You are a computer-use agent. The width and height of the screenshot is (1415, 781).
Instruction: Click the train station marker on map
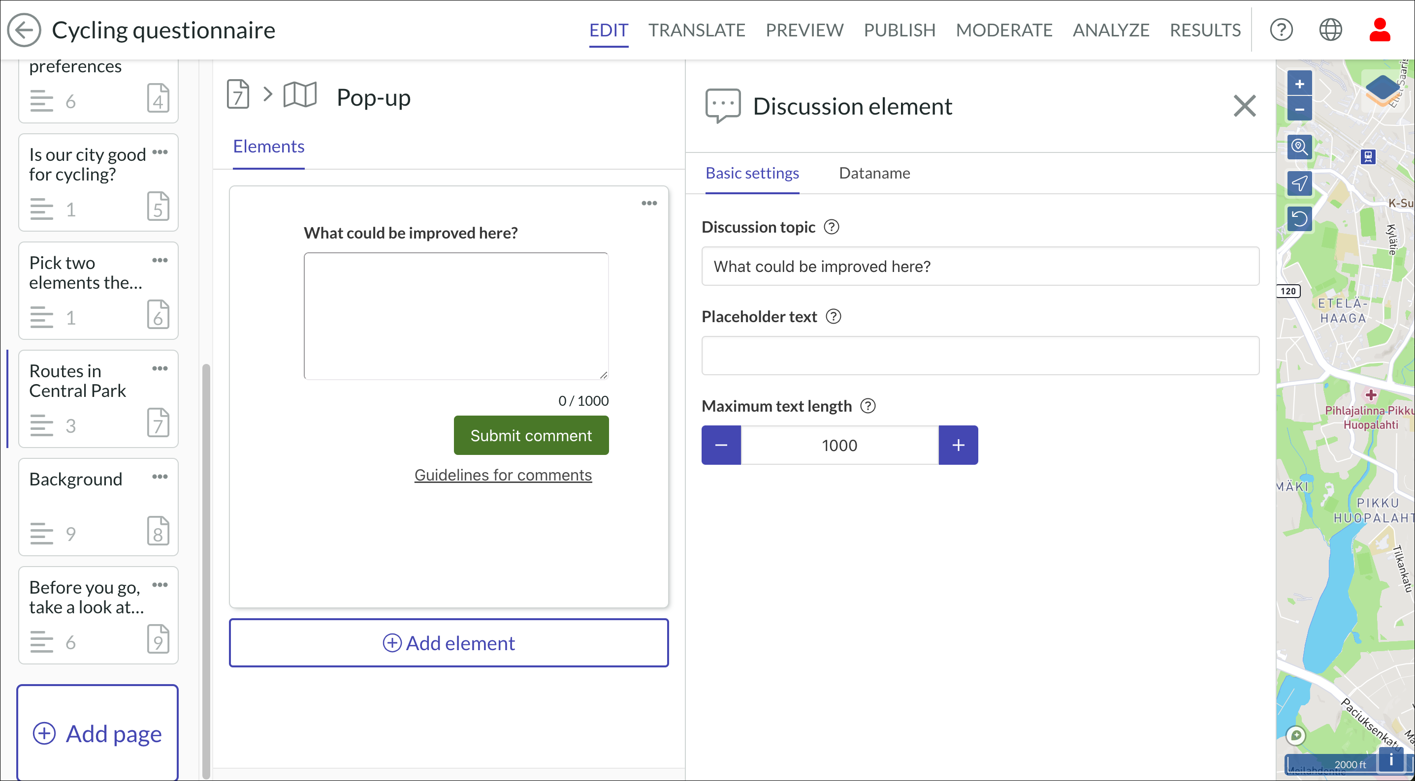1368,157
